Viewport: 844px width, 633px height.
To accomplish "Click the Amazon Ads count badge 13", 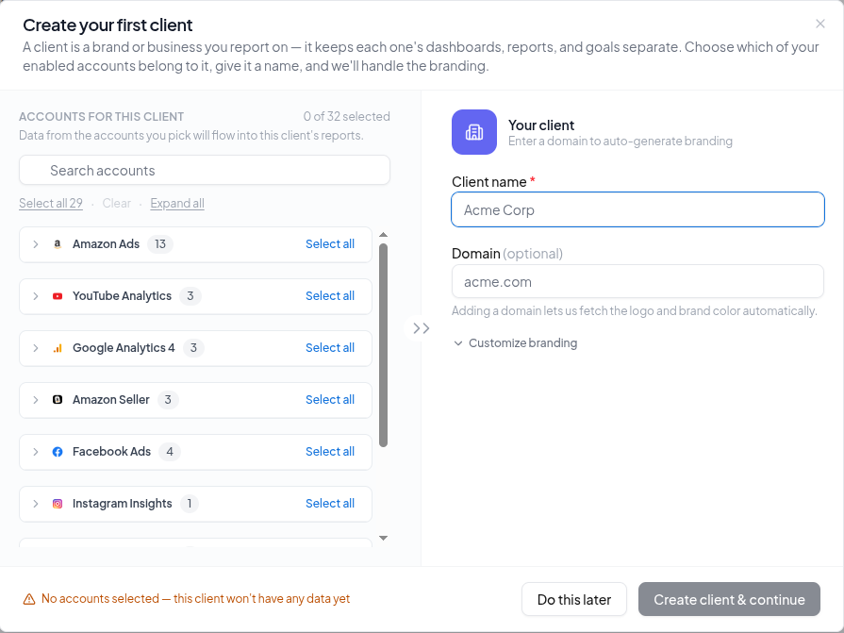I will tap(160, 243).
